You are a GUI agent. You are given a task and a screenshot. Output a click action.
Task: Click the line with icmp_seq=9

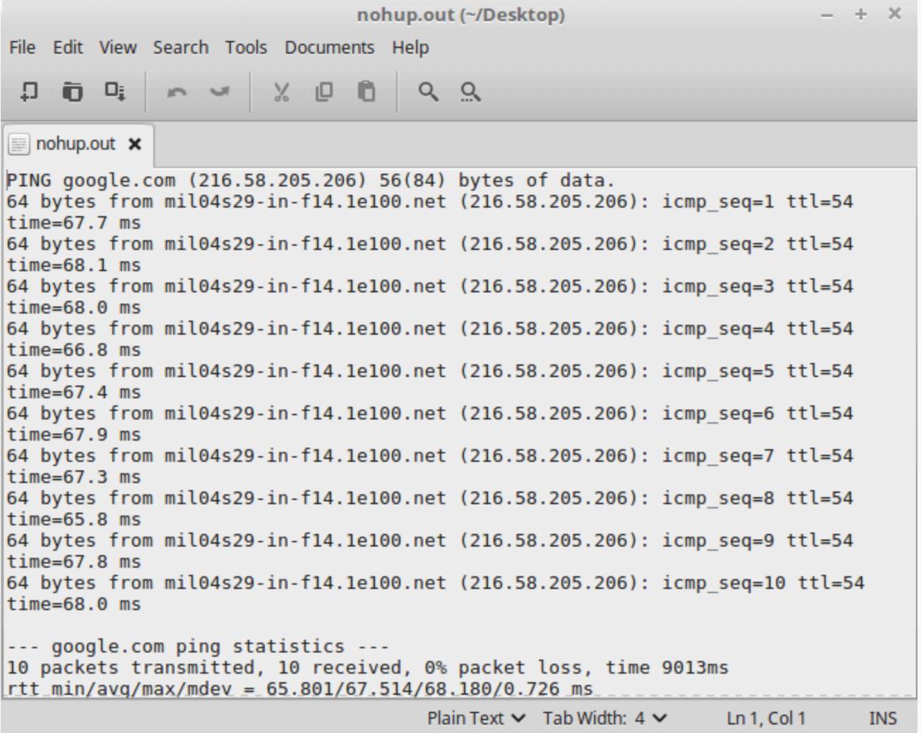point(430,540)
